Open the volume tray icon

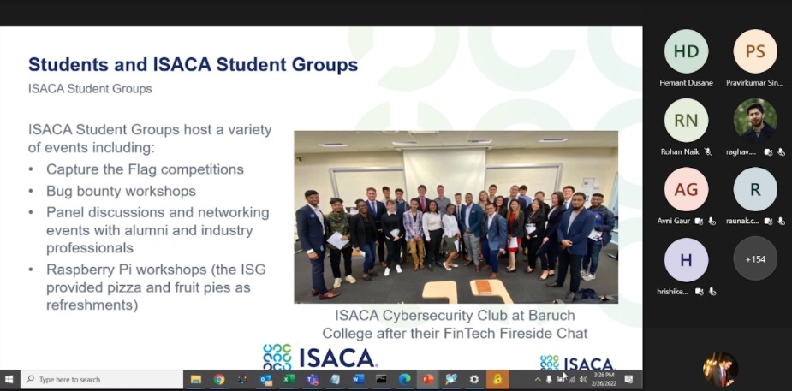tap(583, 379)
